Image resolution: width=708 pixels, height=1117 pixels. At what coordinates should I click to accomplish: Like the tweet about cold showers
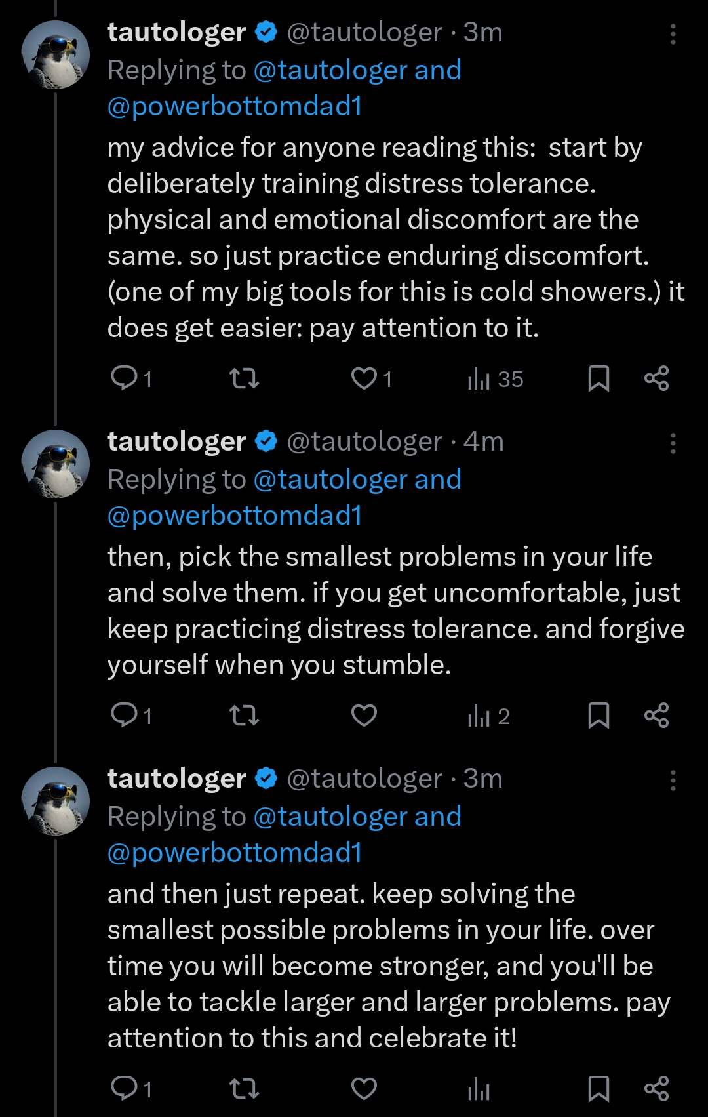(x=364, y=378)
